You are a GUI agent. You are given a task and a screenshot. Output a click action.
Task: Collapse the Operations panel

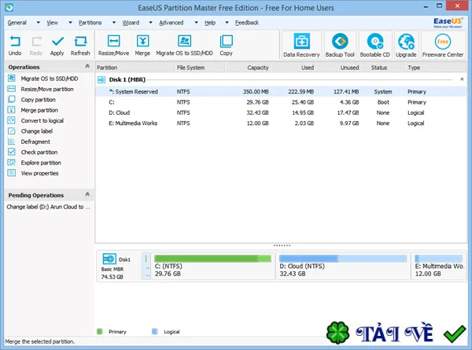point(87,66)
